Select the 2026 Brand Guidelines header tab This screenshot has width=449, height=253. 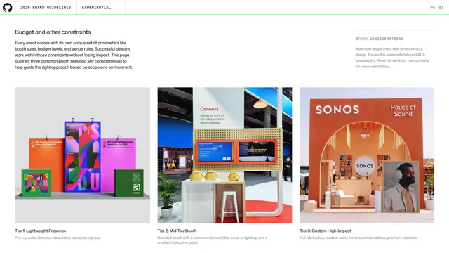click(x=46, y=8)
